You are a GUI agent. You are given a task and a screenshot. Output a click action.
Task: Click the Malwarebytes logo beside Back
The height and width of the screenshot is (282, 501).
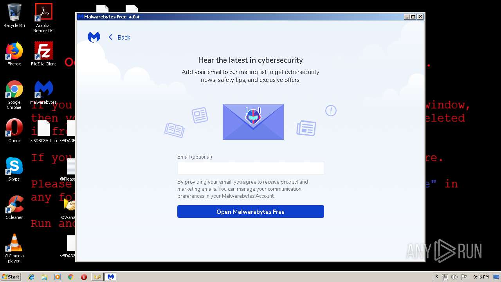point(94,37)
